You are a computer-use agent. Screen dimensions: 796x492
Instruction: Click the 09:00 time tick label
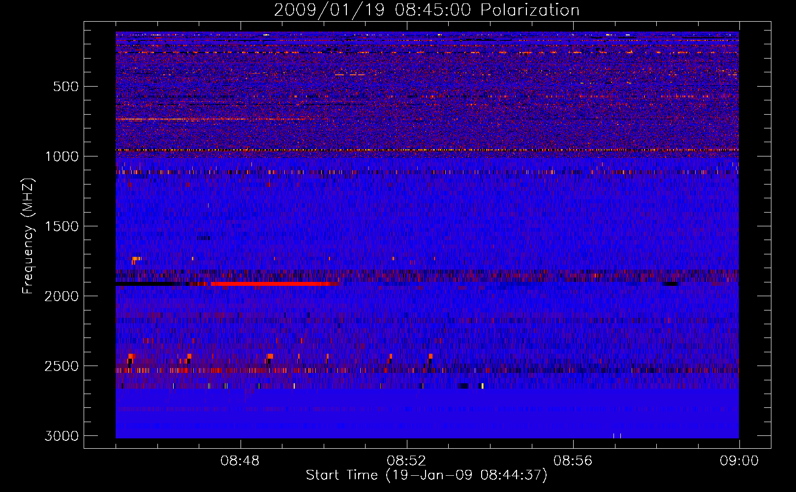739,461
